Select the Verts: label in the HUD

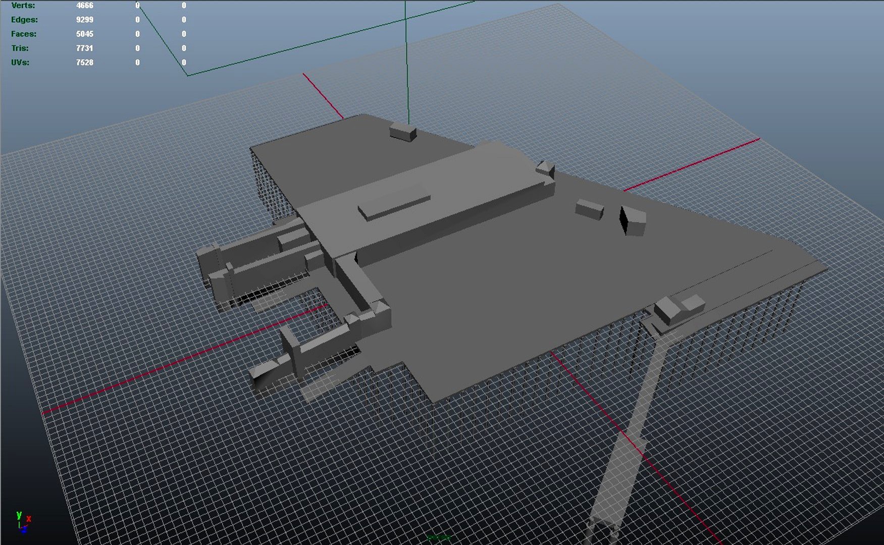pyautogui.click(x=23, y=6)
